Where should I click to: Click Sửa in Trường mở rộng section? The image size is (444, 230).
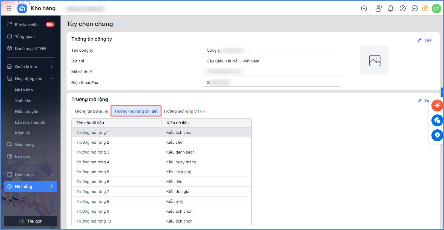tap(424, 100)
